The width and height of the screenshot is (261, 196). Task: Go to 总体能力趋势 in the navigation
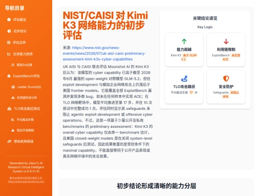tap(23, 54)
